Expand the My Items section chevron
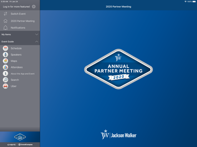 (37, 34)
